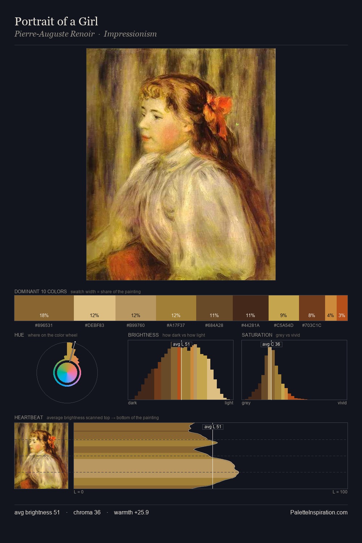This screenshot has height=543, width=362.
Task: Click the 'light' axis label
Action: click(x=229, y=403)
